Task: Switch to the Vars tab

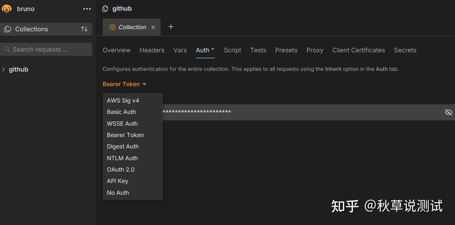Action: tap(180, 50)
